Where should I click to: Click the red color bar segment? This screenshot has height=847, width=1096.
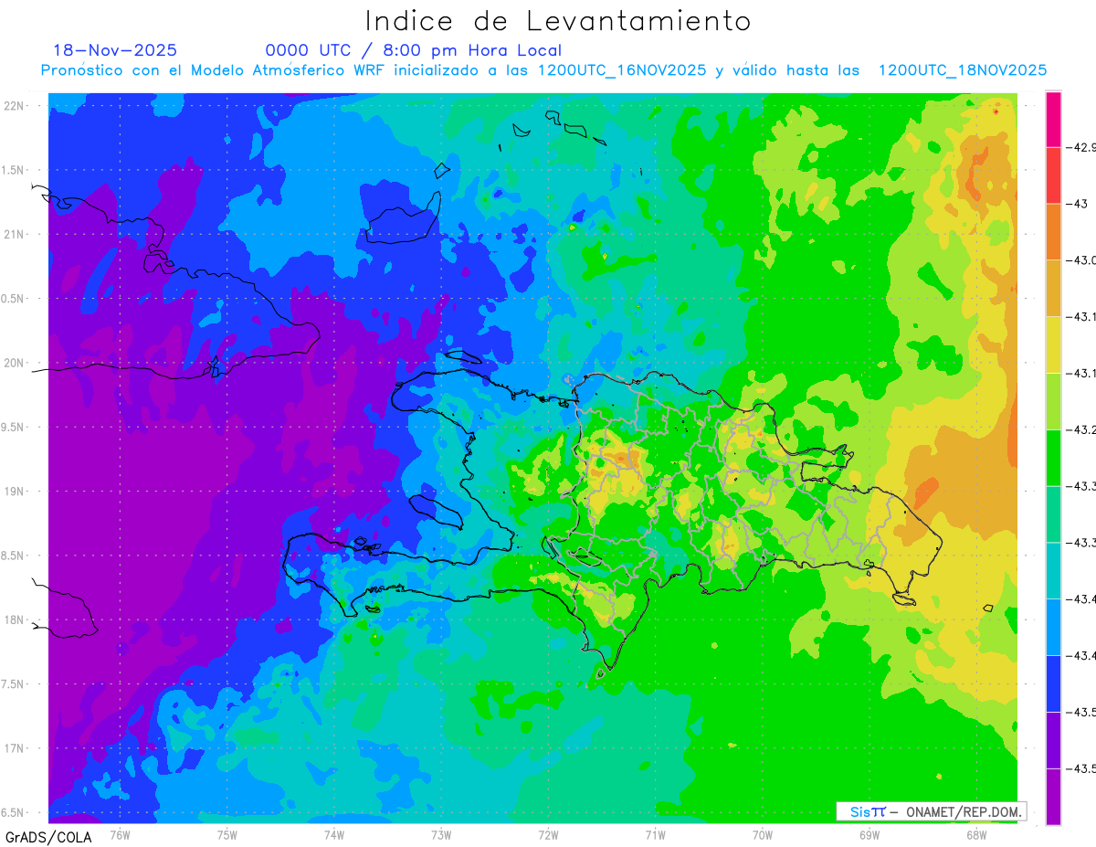[1053, 175]
